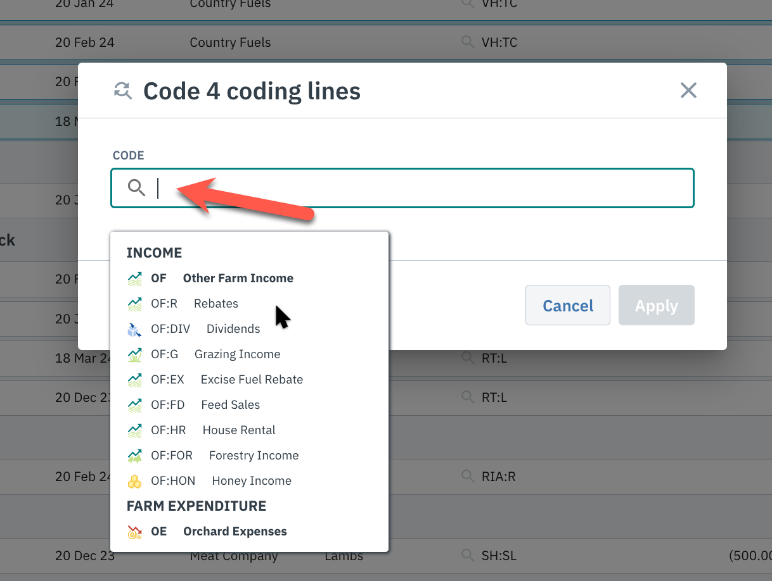
Task: Click the magnifying glass in the CODE field
Action: [x=136, y=188]
